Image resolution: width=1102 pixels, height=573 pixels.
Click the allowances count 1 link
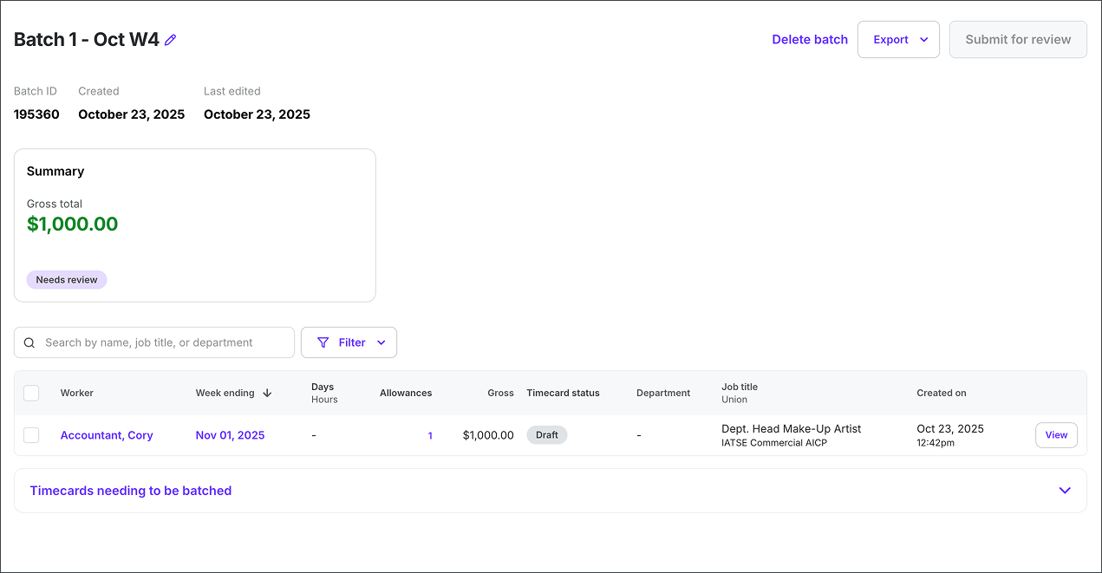click(430, 436)
